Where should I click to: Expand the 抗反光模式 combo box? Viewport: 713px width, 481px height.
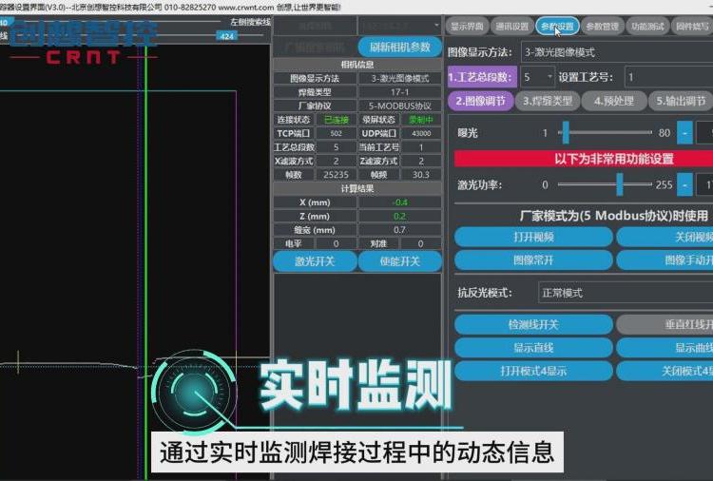pos(624,293)
